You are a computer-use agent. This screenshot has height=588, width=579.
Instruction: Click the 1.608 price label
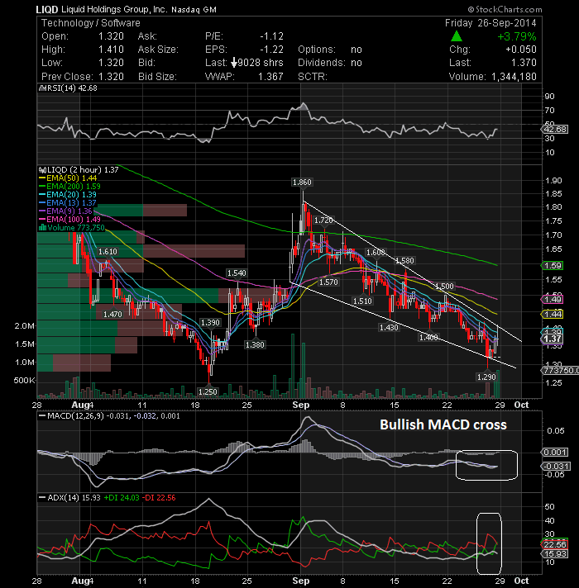click(x=376, y=253)
